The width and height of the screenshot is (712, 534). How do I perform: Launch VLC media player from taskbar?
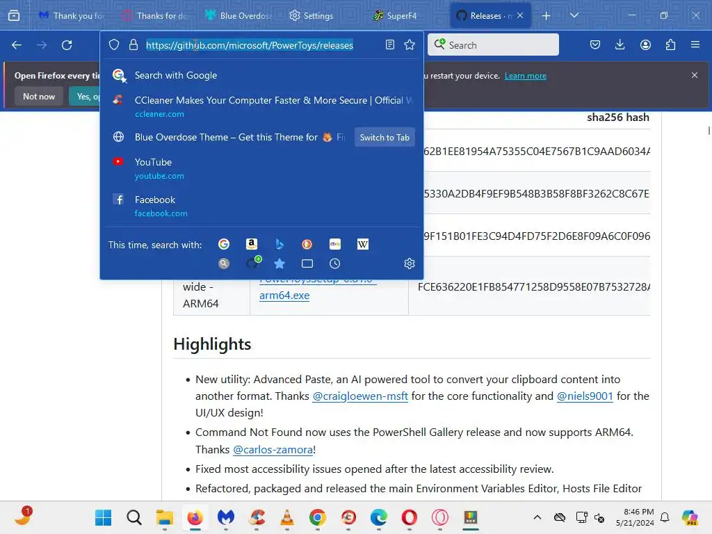click(x=287, y=517)
